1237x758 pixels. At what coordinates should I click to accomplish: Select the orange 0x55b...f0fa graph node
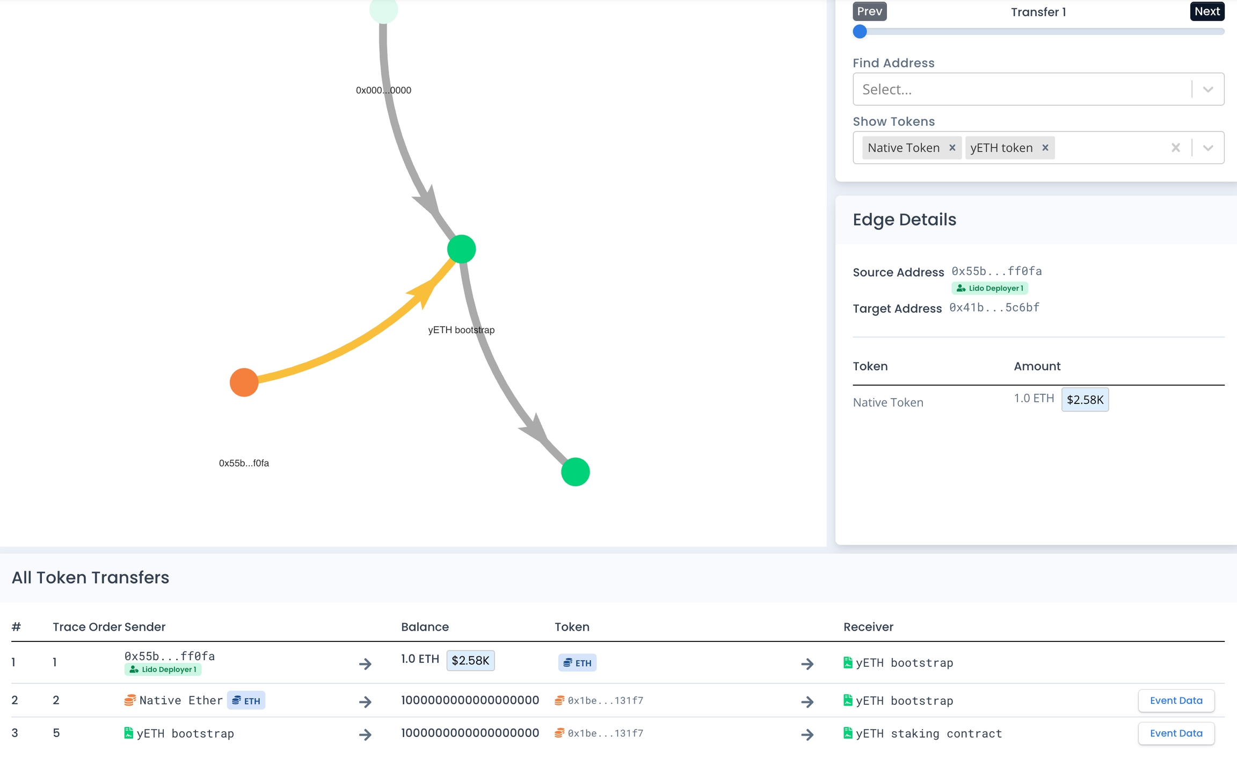[244, 382]
